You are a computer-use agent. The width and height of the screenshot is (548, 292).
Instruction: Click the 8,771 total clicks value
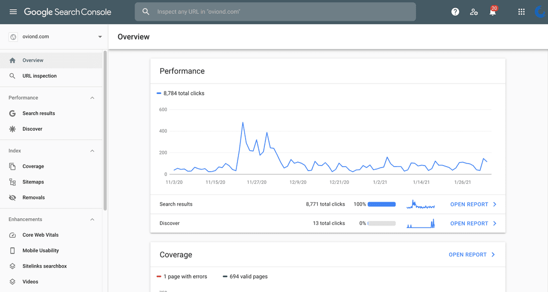pyautogui.click(x=325, y=204)
